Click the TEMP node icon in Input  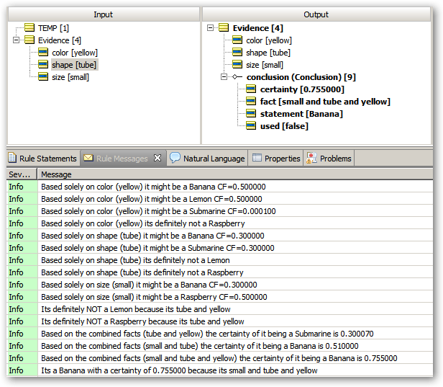pyautogui.click(x=29, y=27)
